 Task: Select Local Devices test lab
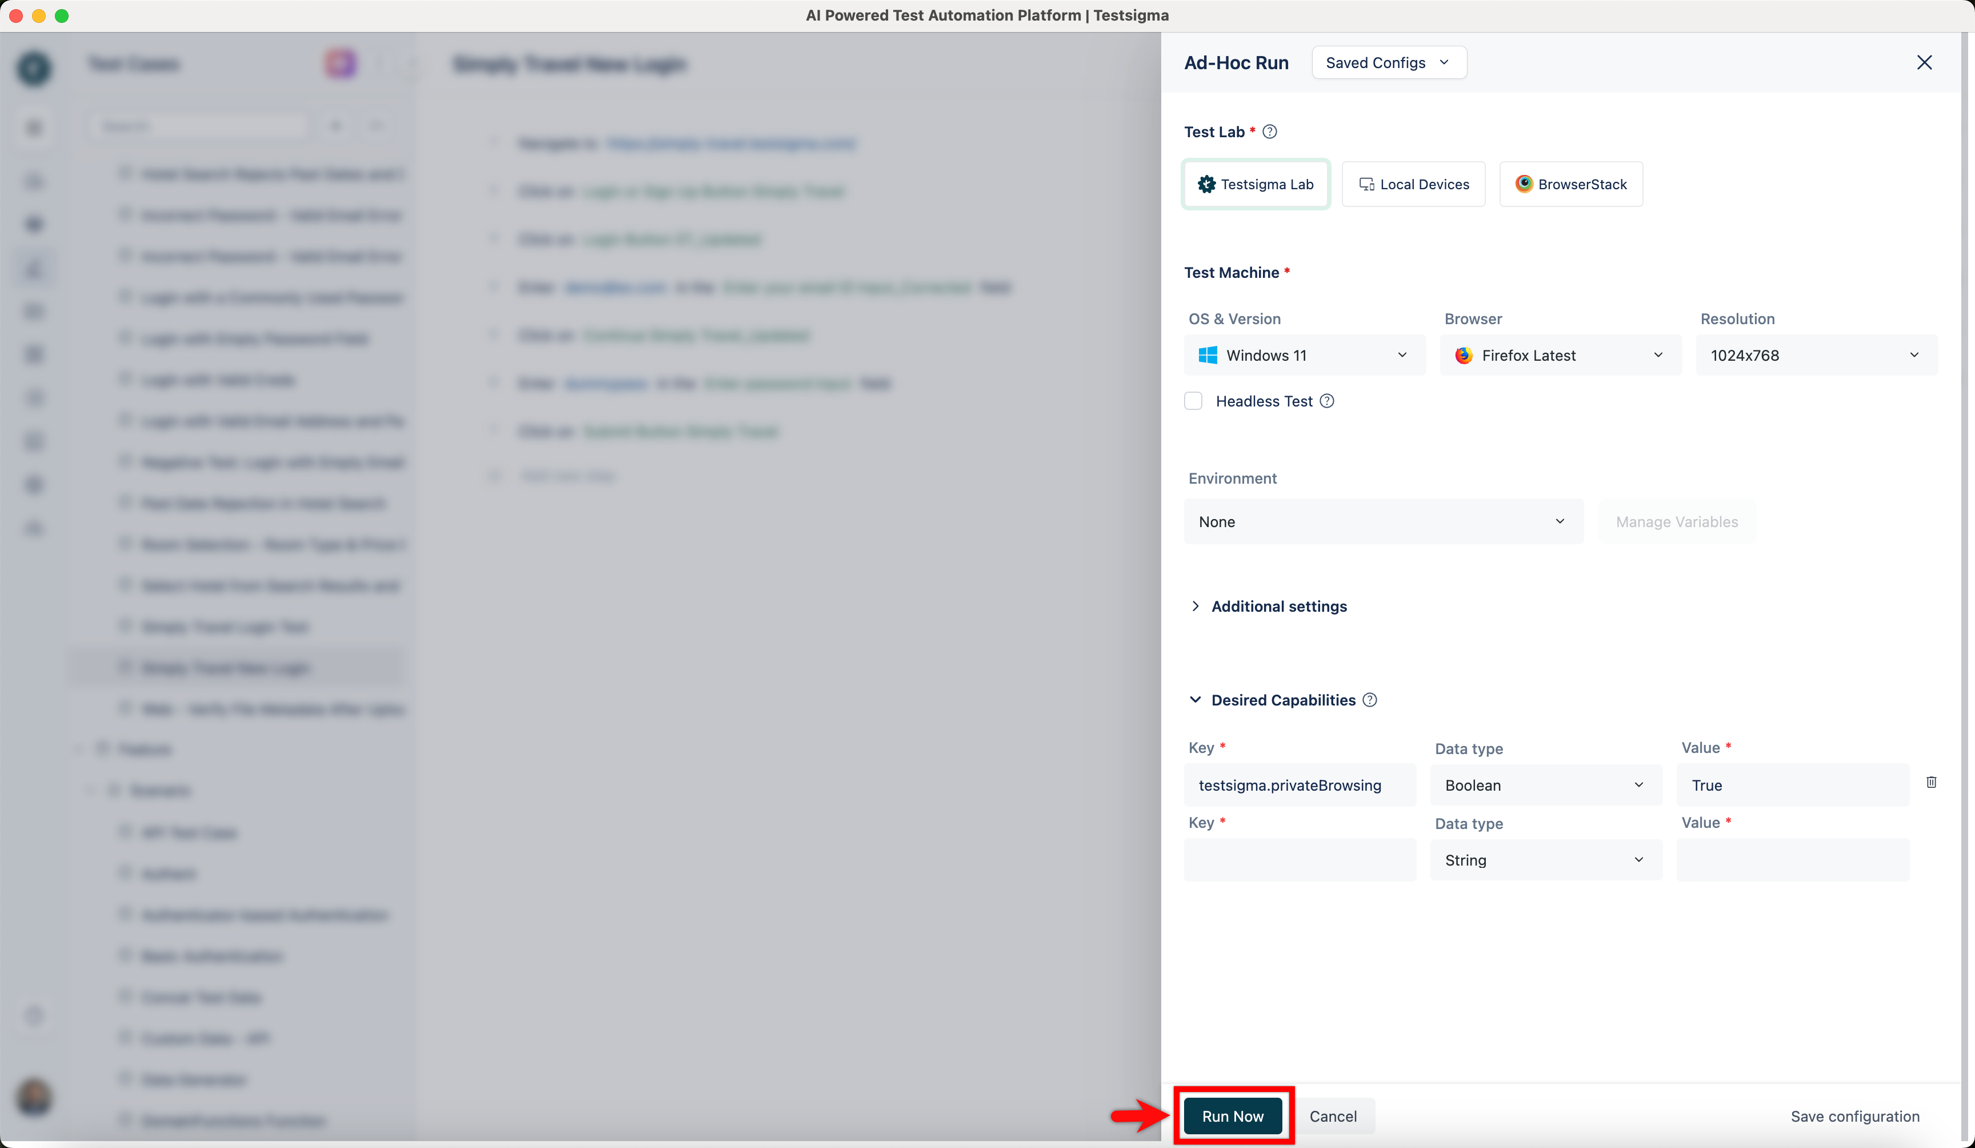coord(1413,184)
